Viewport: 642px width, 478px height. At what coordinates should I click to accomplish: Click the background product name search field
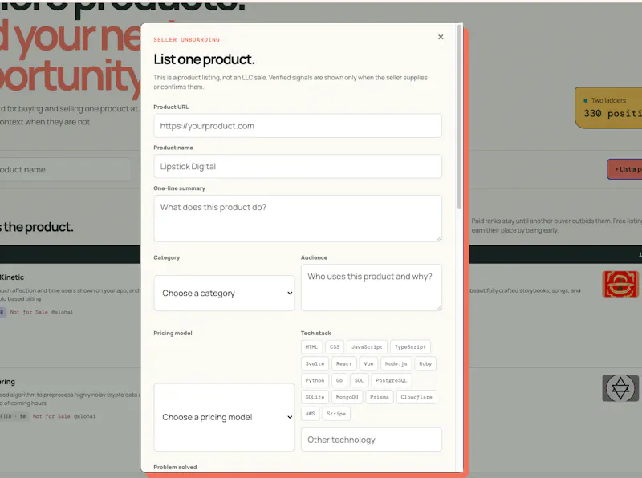66,169
